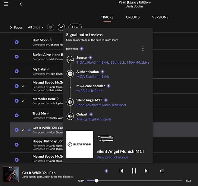The height and width of the screenshot is (186, 198).
Task: Open the All discs dropdown
Action: click(x=36, y=27)
